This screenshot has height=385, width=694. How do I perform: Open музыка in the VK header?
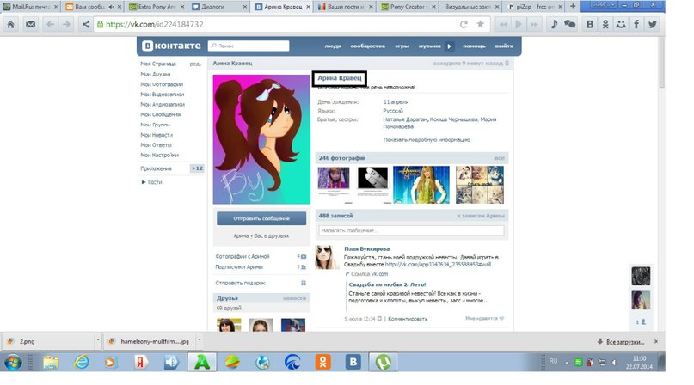tap(429, 46)
